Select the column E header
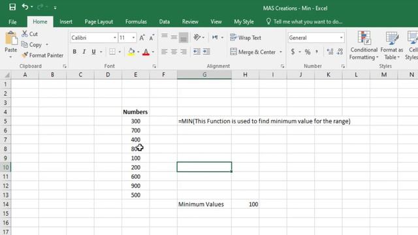Image resolution: width=418 pixels, height=235 pixels. pos(136,75)
